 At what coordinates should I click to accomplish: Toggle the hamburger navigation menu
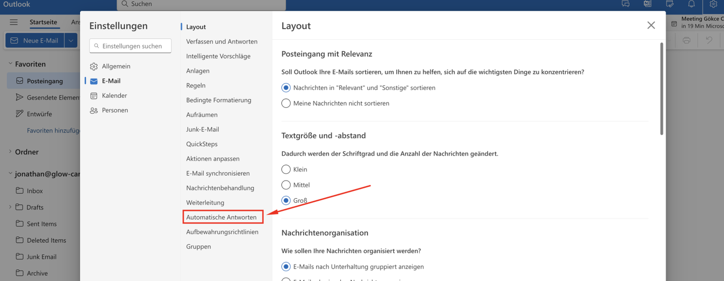[x=14, y=22]
